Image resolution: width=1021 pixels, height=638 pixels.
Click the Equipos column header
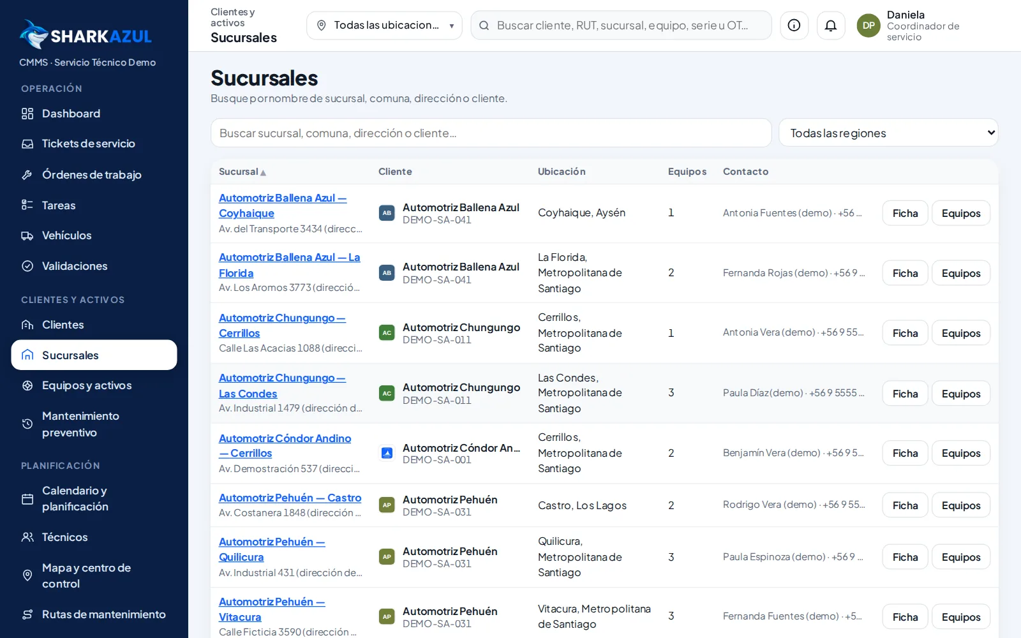(x=687, y=172)
